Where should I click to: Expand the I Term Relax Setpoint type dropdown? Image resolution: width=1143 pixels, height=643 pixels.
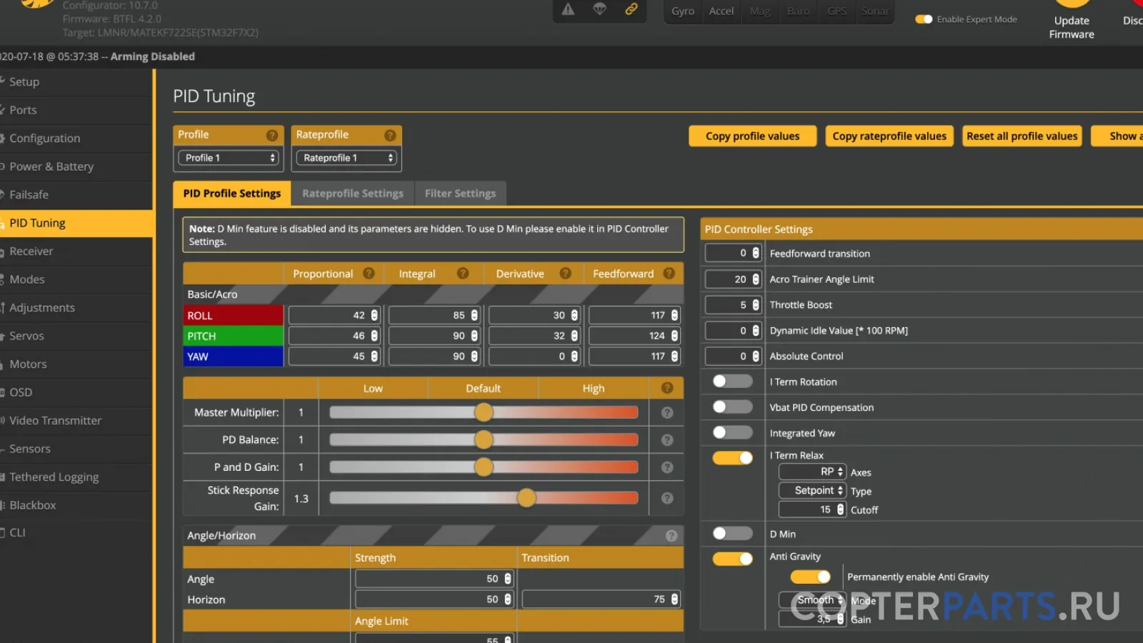click(812, 491)
